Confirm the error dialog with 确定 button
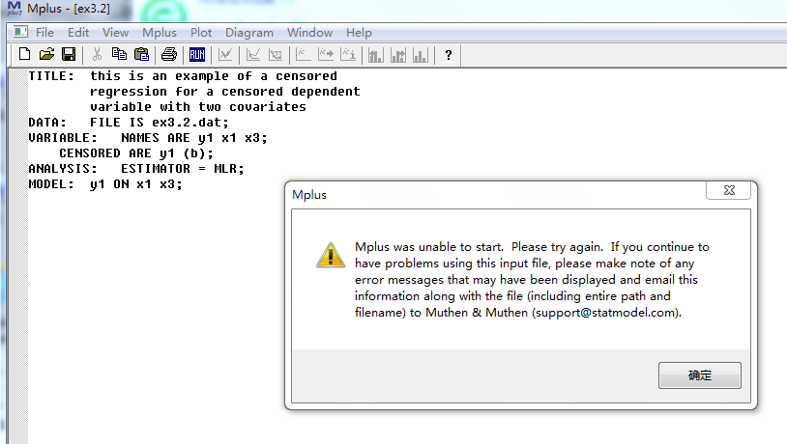Image resolution: width=787 pixels, height=444 pixels. [700, 375]
